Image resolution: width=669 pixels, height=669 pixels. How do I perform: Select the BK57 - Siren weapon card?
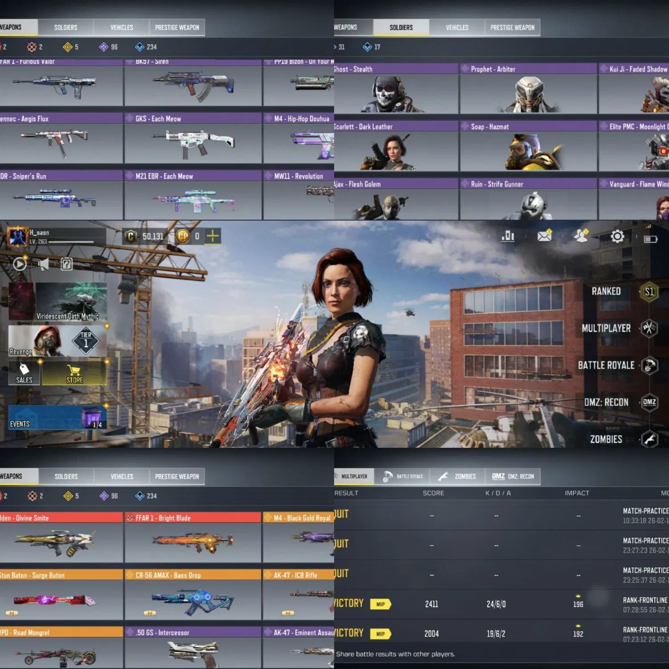coord(193,83)
